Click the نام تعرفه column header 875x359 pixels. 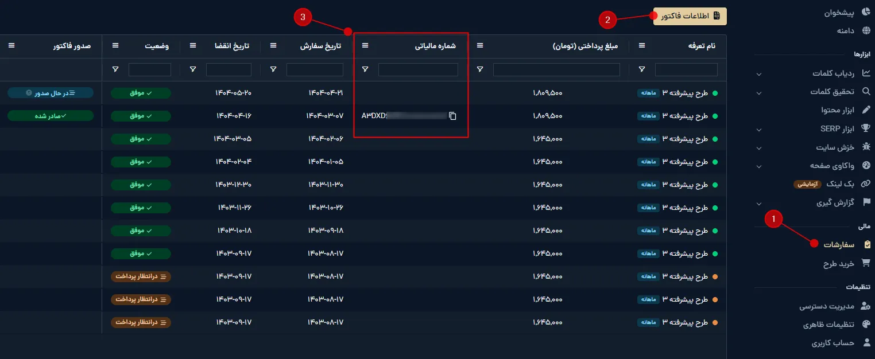702,46
